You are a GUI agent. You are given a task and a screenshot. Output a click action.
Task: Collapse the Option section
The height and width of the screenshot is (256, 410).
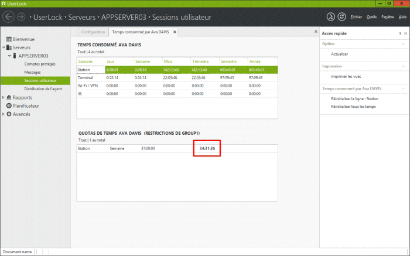pyautogui.click(x=404, y=44)
